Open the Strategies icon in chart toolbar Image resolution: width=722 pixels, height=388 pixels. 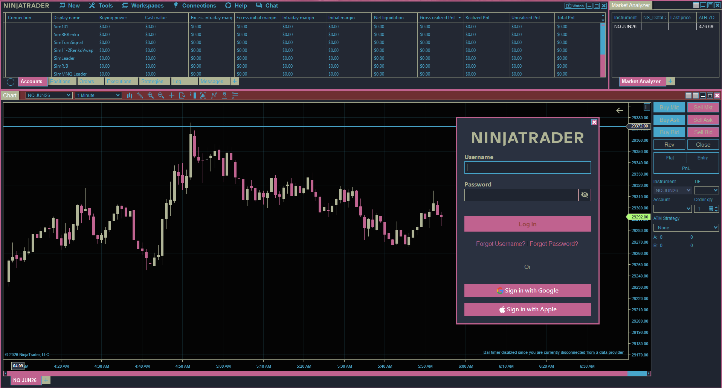pos(214,95)
